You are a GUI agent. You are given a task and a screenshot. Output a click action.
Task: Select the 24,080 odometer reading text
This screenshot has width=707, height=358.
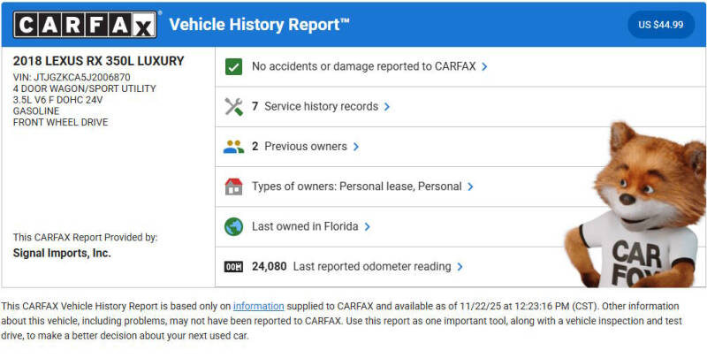269,266
